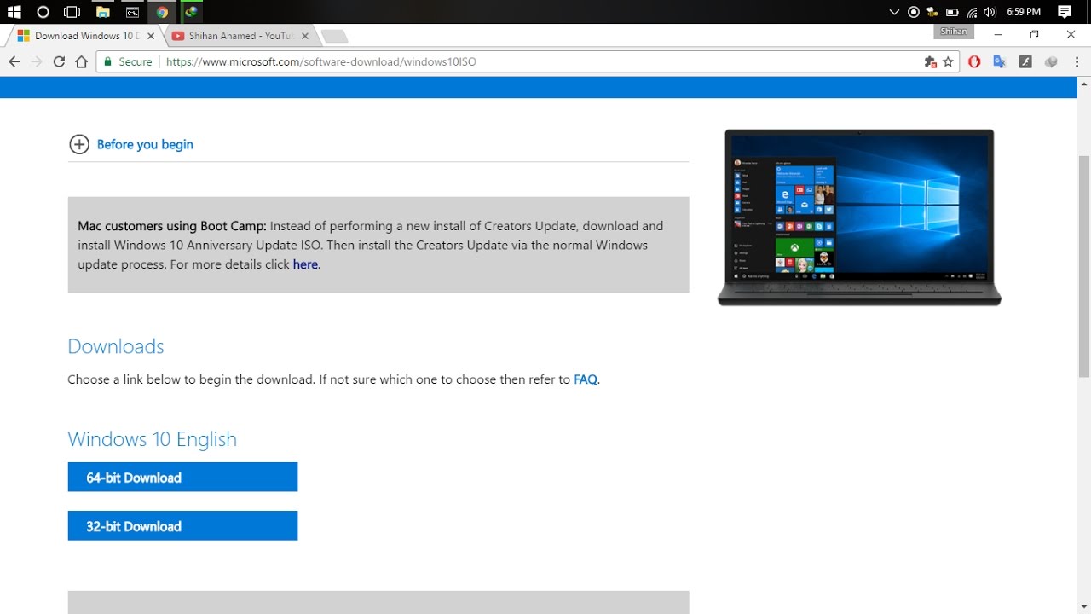This screenshot has height=614, width=1091.
Task: Open the volume speaker icon
Action: 990,12
